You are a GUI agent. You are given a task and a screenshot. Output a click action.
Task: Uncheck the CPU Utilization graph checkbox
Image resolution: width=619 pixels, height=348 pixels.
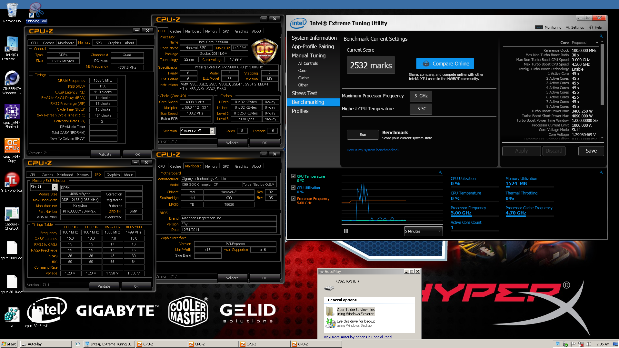pos(293,187)
